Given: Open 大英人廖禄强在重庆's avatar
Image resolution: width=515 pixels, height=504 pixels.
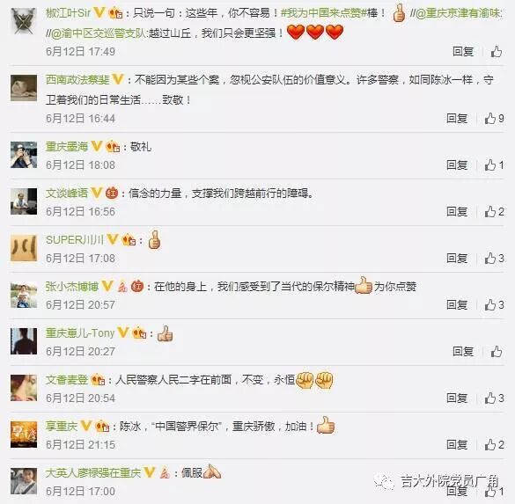Looking at the screenshot, I should [x=24, y=481].
